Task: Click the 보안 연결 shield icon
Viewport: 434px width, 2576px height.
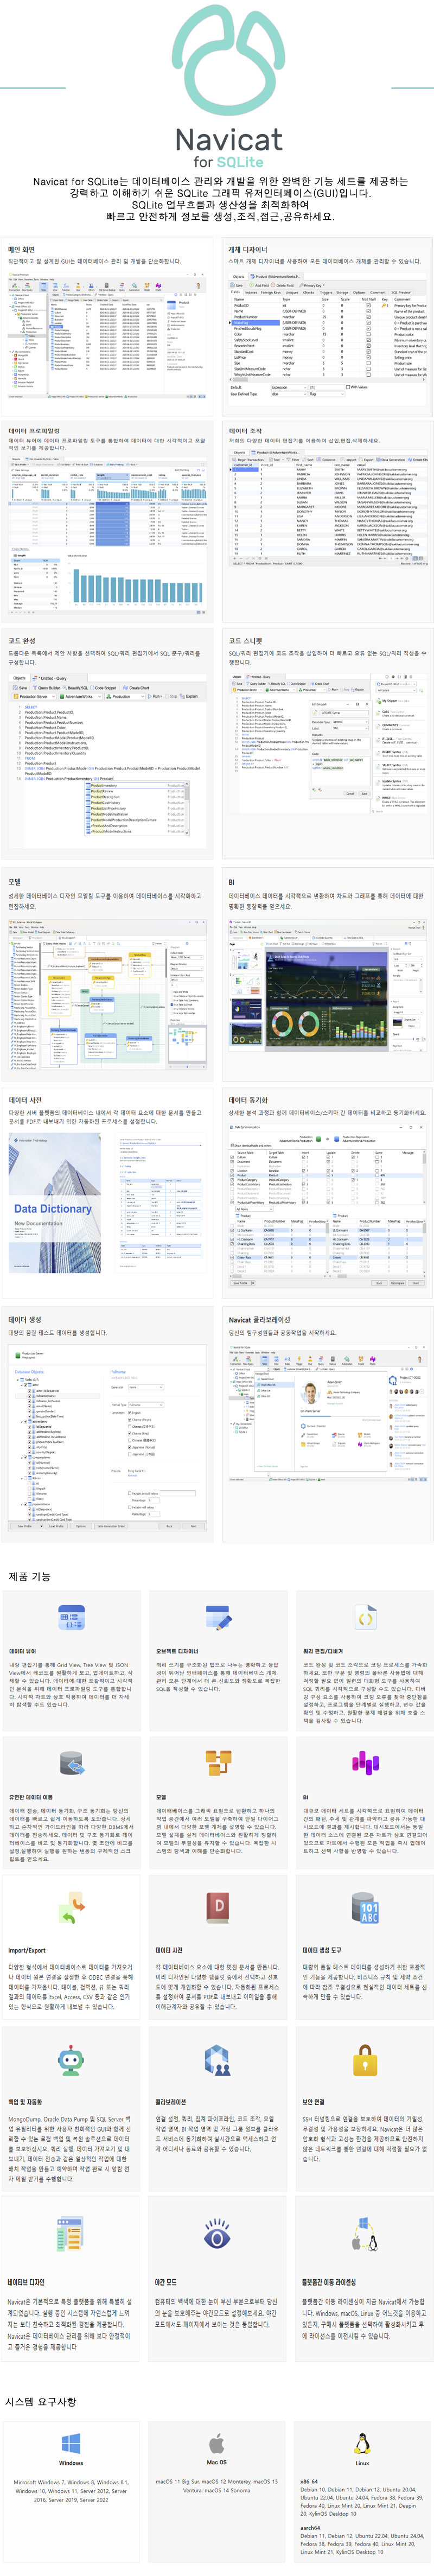Action: (x=364, y=2060)
